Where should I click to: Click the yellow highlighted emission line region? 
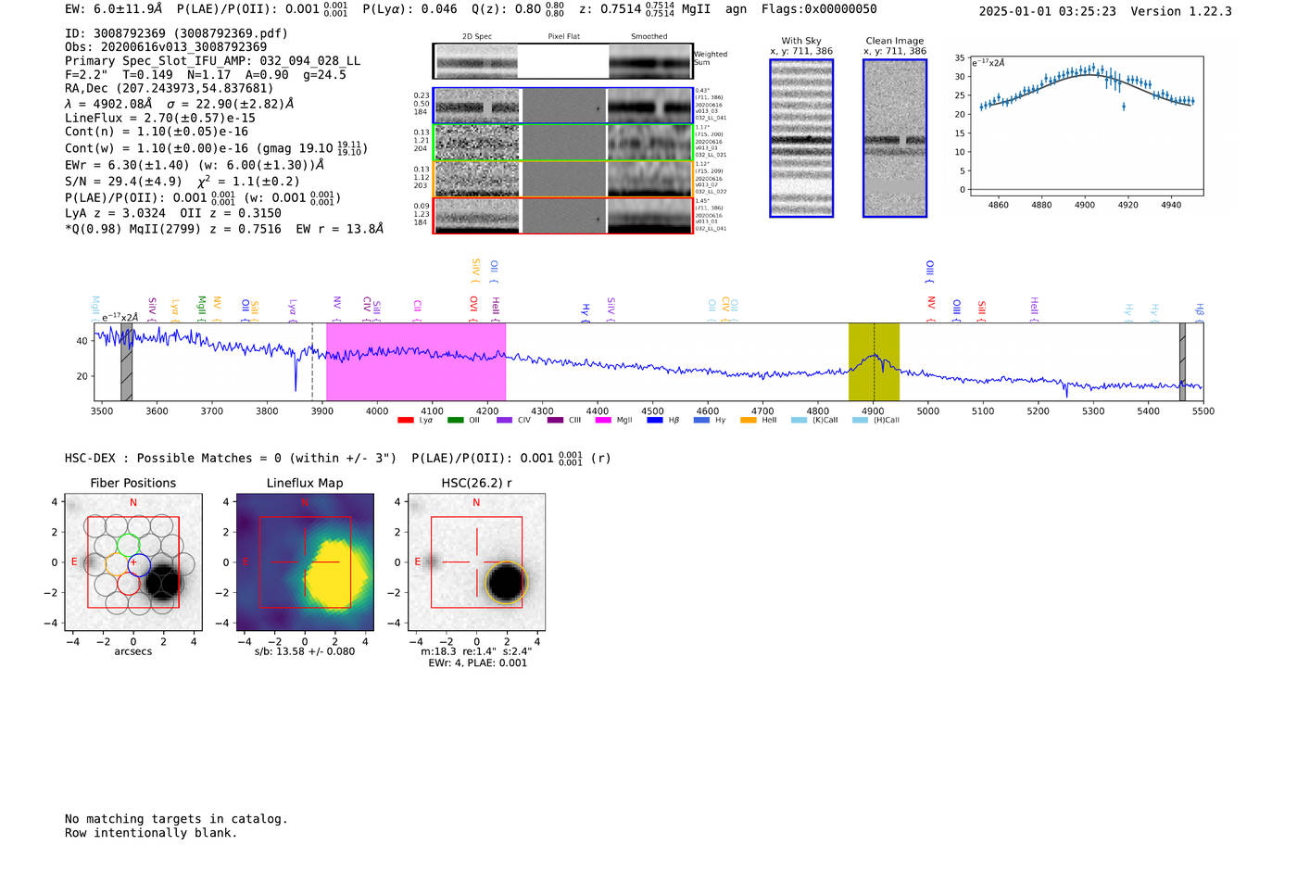click(874, 361)
